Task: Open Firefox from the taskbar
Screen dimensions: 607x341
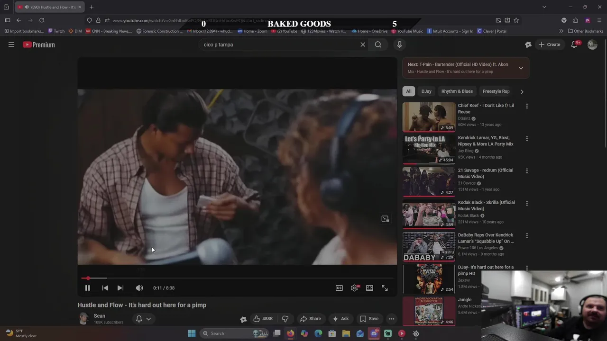Action: pyautogui.click(x=290, y=333)
